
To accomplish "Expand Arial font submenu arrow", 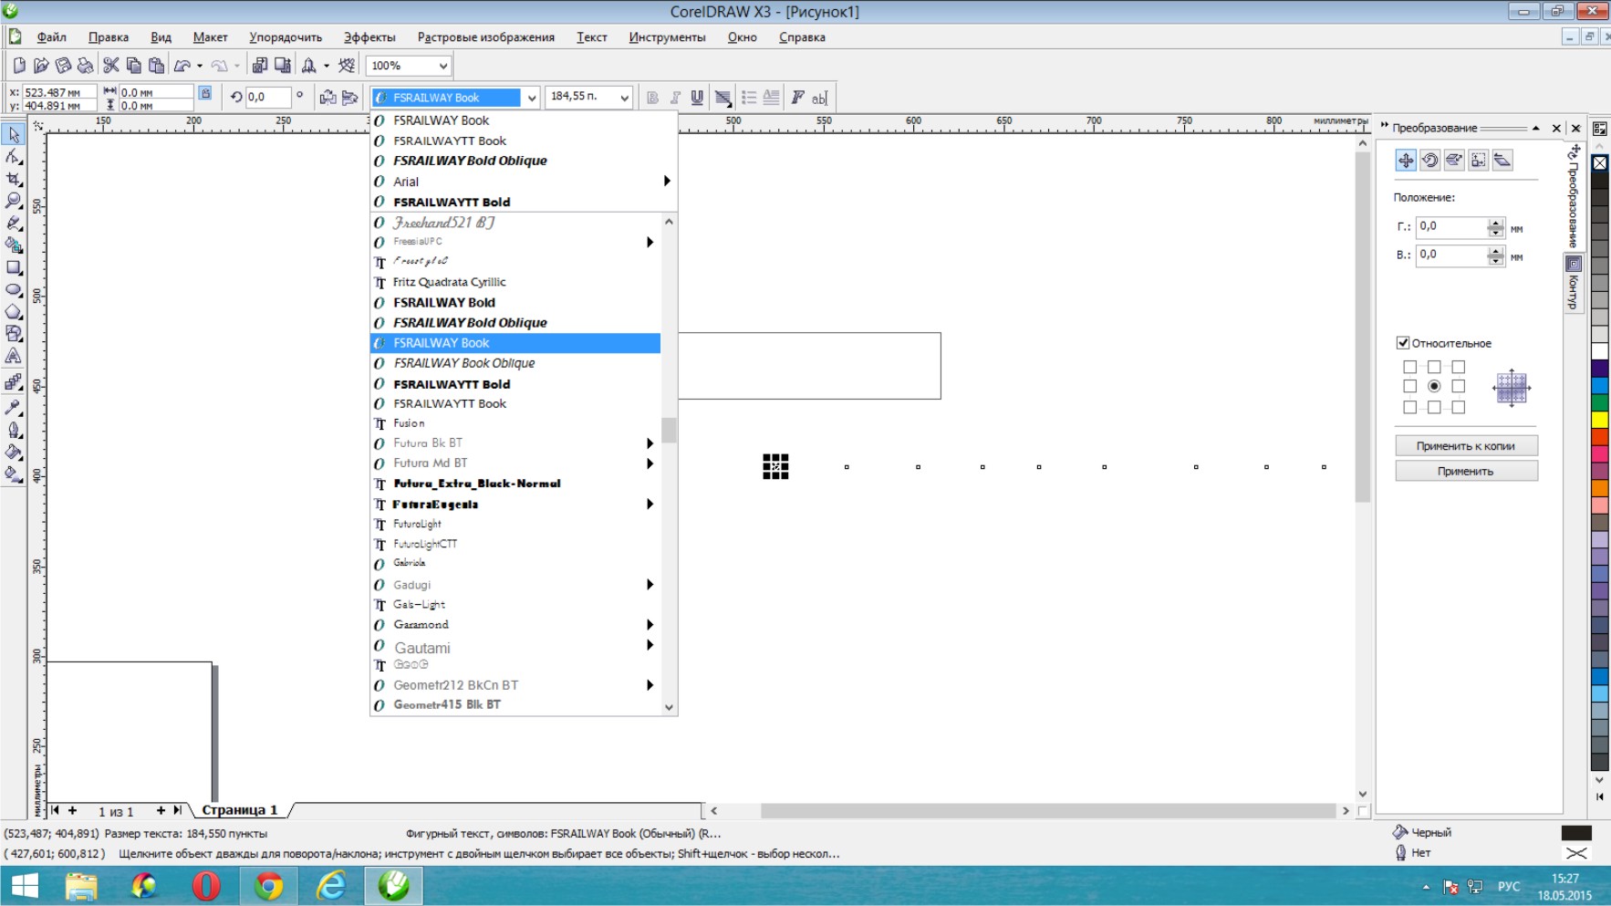I will click(x=667, y=182).
